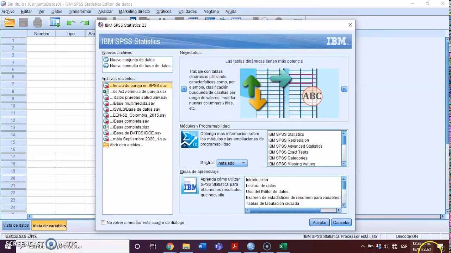Click vertical scrollbar of modules list
The image size is (451, 253).
344,148
